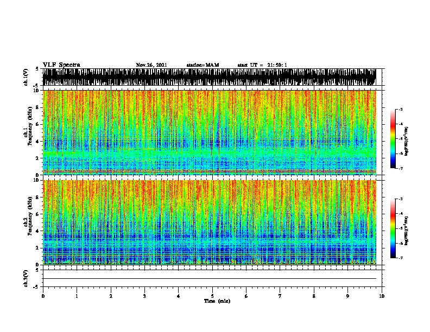Click inside the ch.2 spectrogram panel
The height and width of the screenshot is (332, 430).
click(x=209, y=222)
